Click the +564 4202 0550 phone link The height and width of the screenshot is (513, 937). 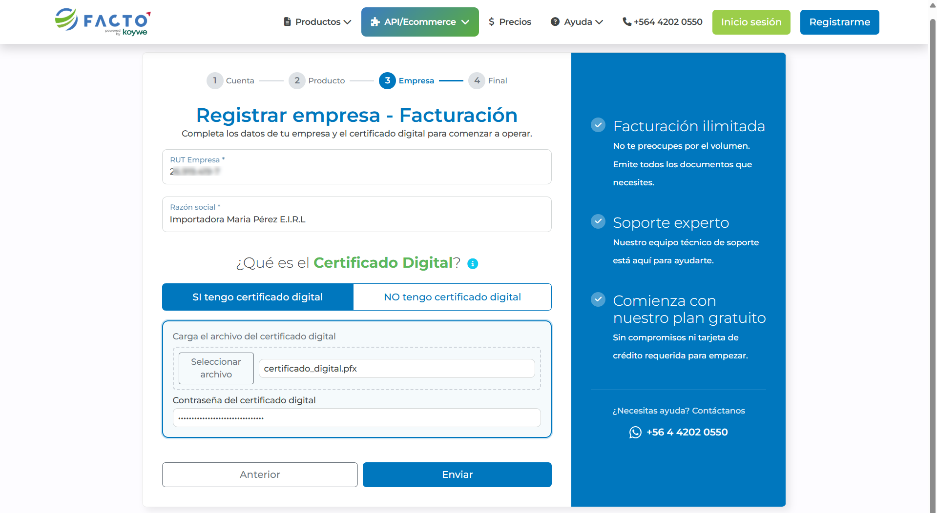pos(668,22)
